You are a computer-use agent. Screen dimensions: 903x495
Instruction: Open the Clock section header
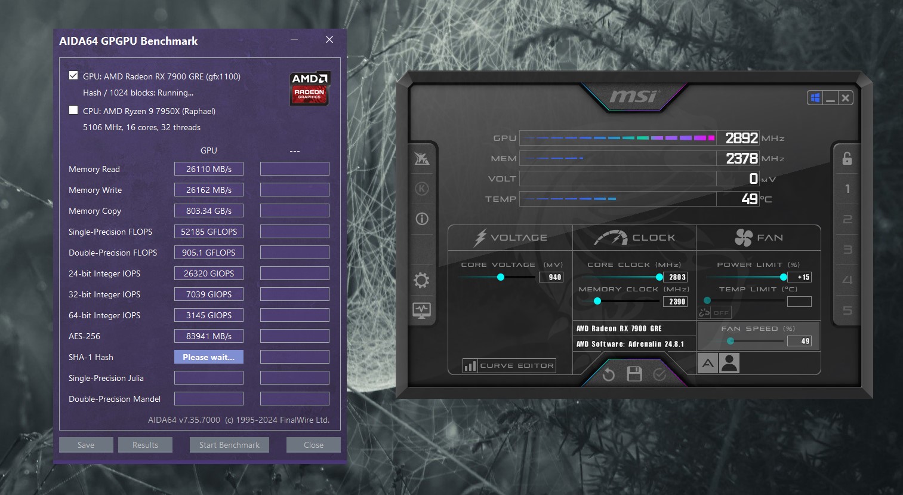(634, 238)
